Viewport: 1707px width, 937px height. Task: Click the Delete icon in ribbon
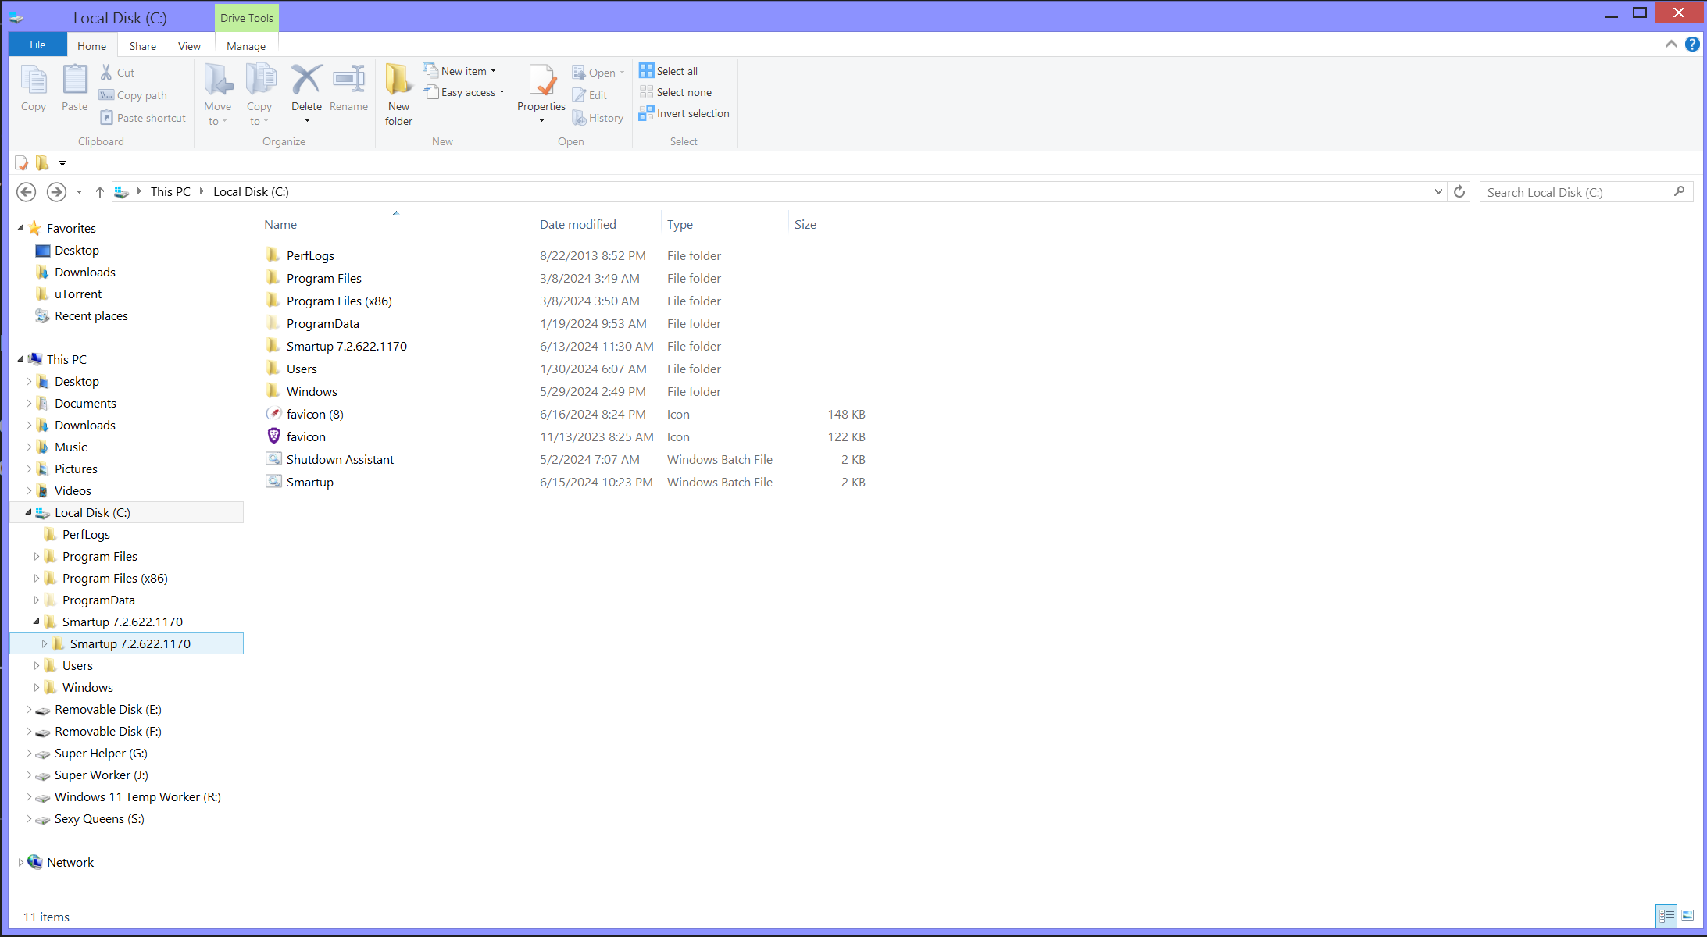click(x=306, y=80)
